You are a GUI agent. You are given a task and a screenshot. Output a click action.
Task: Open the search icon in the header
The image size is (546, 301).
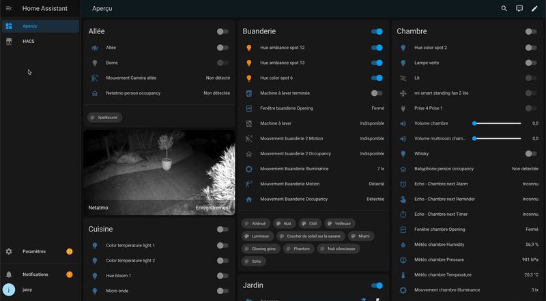504,8
